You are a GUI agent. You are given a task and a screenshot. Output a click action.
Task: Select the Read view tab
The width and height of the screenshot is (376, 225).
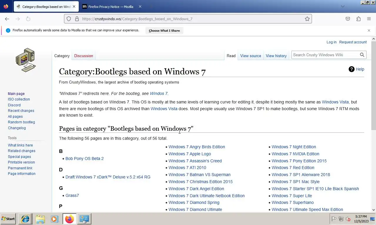[231, 56]
